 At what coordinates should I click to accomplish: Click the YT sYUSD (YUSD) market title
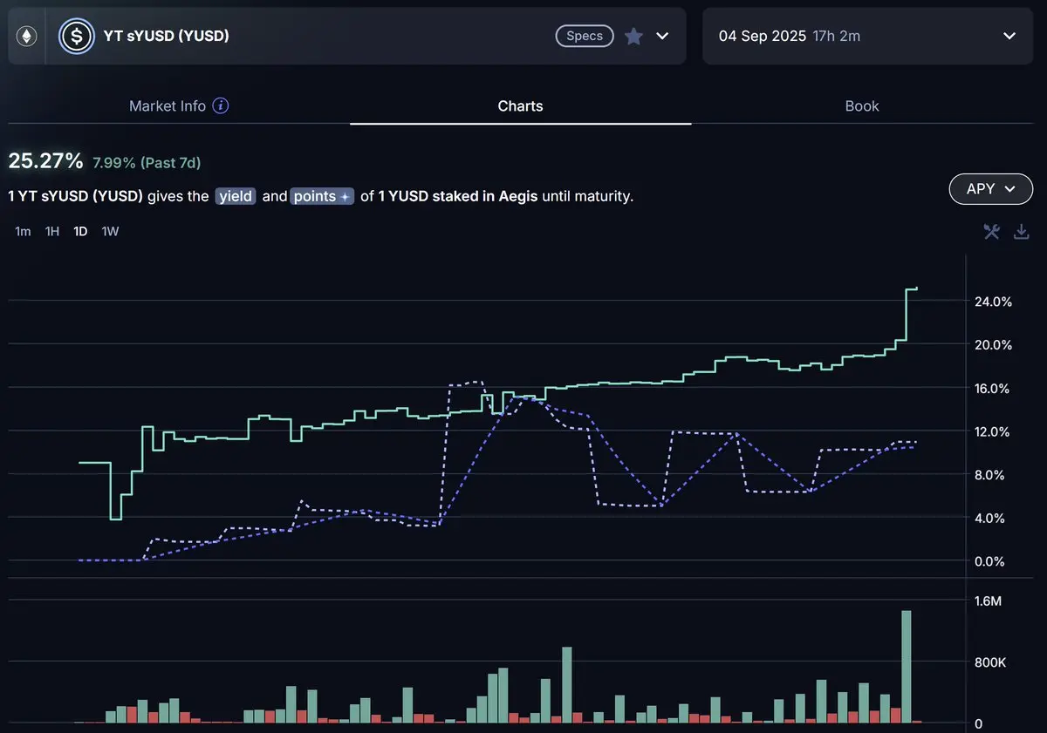(x=168, y=36)
